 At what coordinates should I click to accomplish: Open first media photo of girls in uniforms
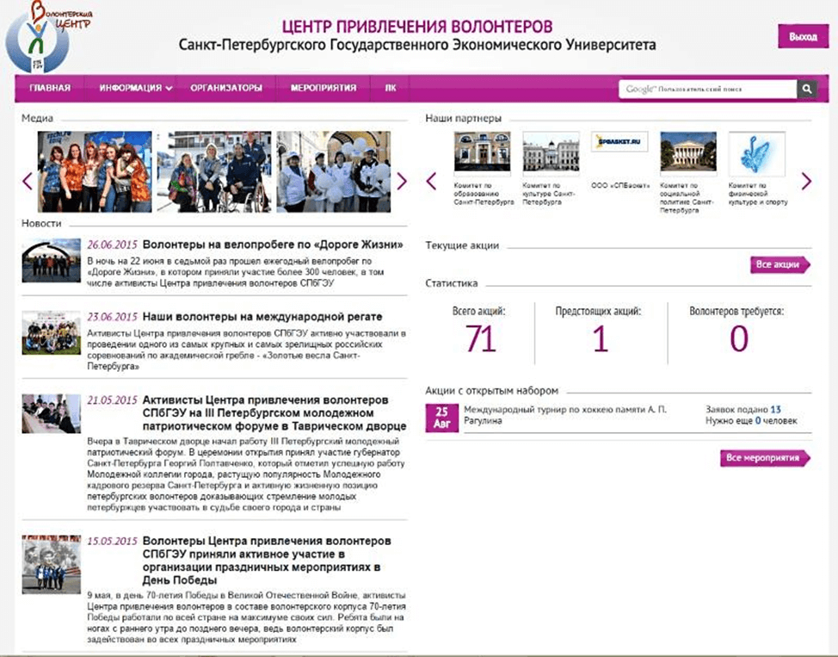point(95,171)
